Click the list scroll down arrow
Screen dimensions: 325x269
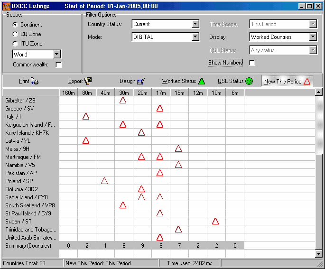(x=318, y=253)
